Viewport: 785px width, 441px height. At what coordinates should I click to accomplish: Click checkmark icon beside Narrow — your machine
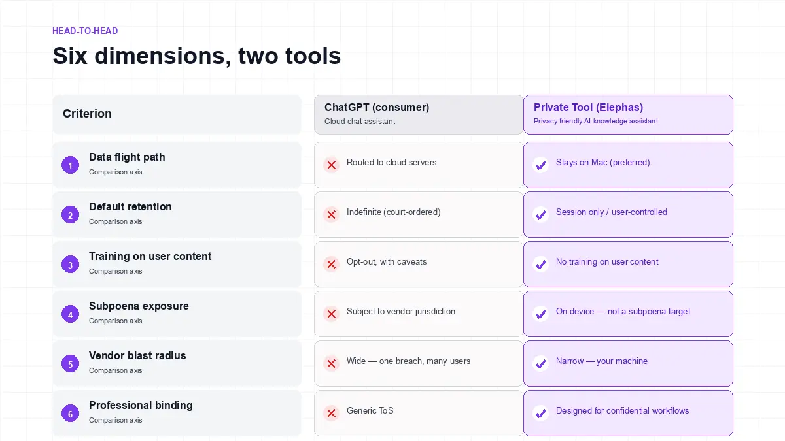point(541,364)
